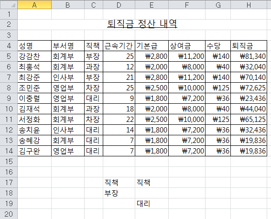
Task: Select column H header
Action: click(249, 5)
